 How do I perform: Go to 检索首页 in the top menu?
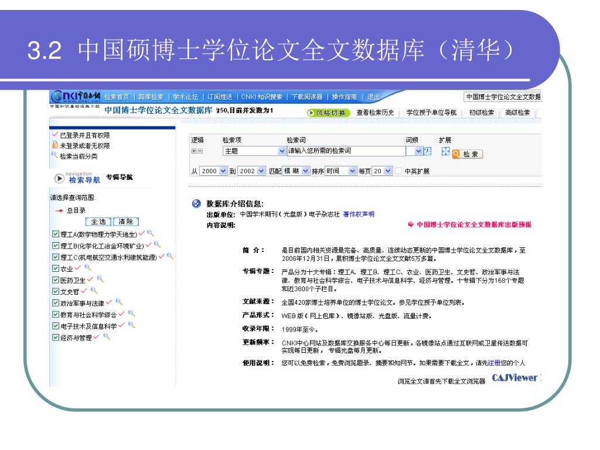pos(117,97)
